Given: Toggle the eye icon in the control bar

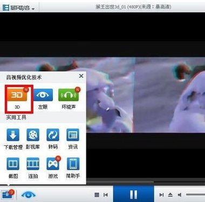Looking at the screenshot, I should 29,195.
